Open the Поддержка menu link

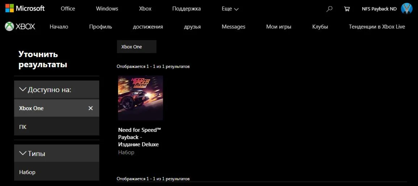(186, 9)
